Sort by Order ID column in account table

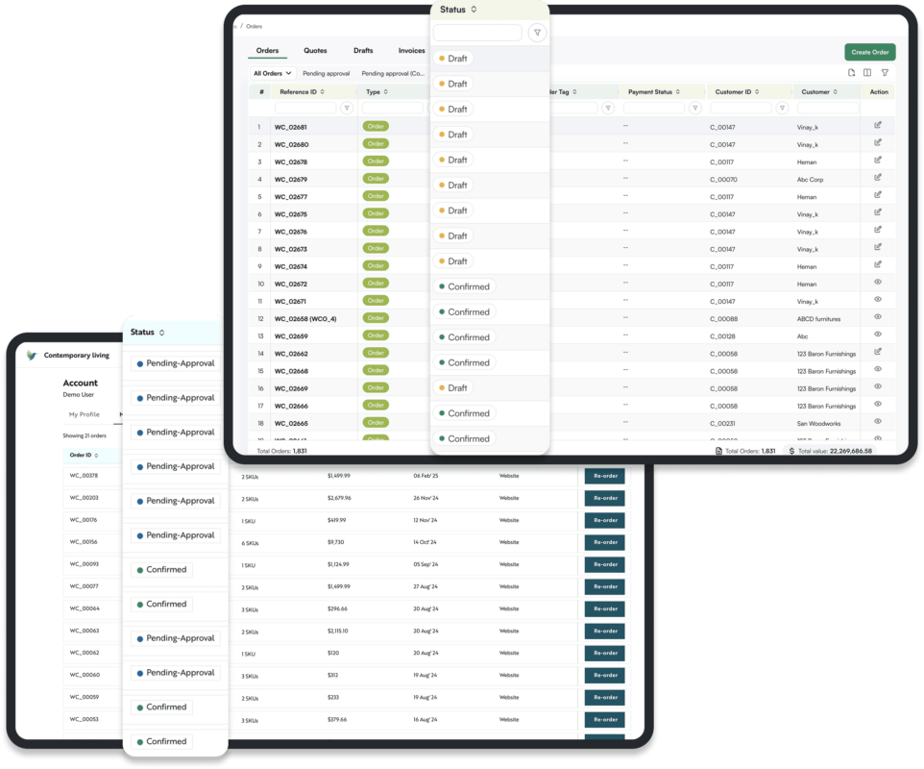[x=84, y=455]
